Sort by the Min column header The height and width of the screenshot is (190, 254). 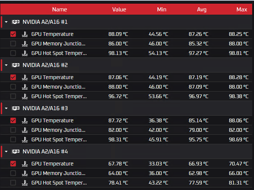point(162,10)
